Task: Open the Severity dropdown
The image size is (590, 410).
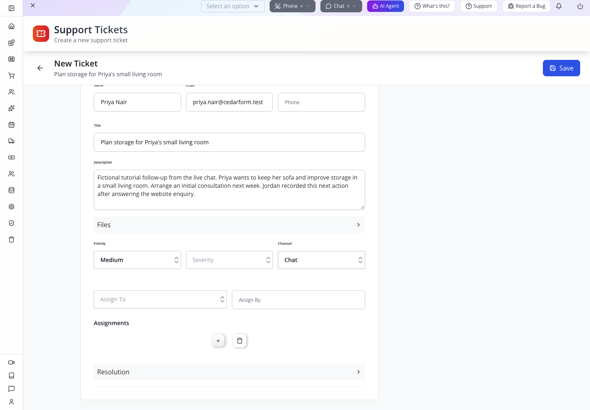Action: click(x=229, y=260)
